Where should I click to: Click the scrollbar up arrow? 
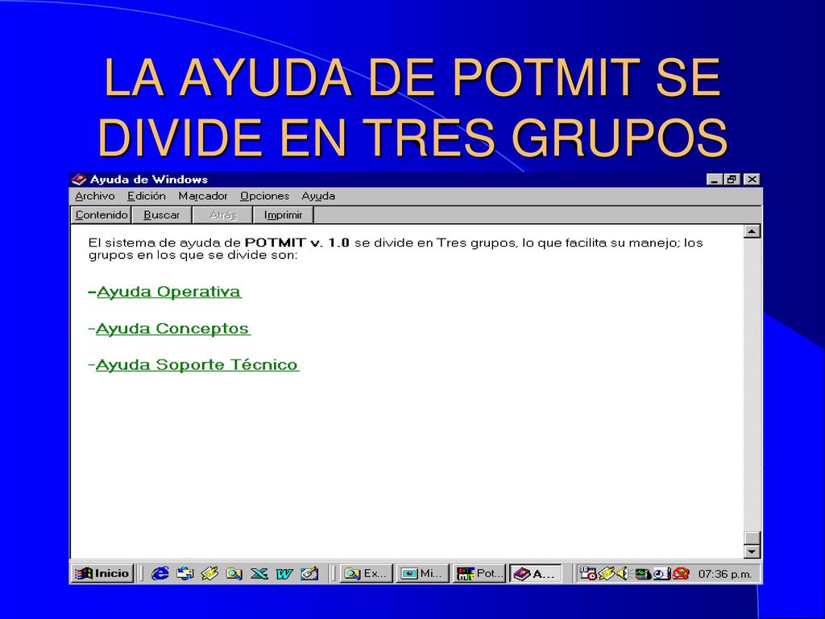pos(752,231)
